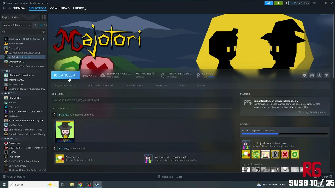335x188 pixels.
Task: Open the Guías link
Action: pos(182,85)
